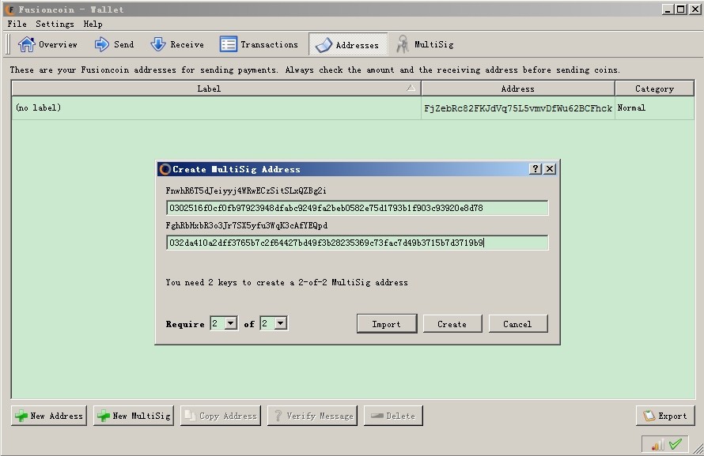The width and height of the screenshot is (704, 456).
Task: Click the green plus on New MultiSig
Action: pyautogui.click(x=104, y=416)
